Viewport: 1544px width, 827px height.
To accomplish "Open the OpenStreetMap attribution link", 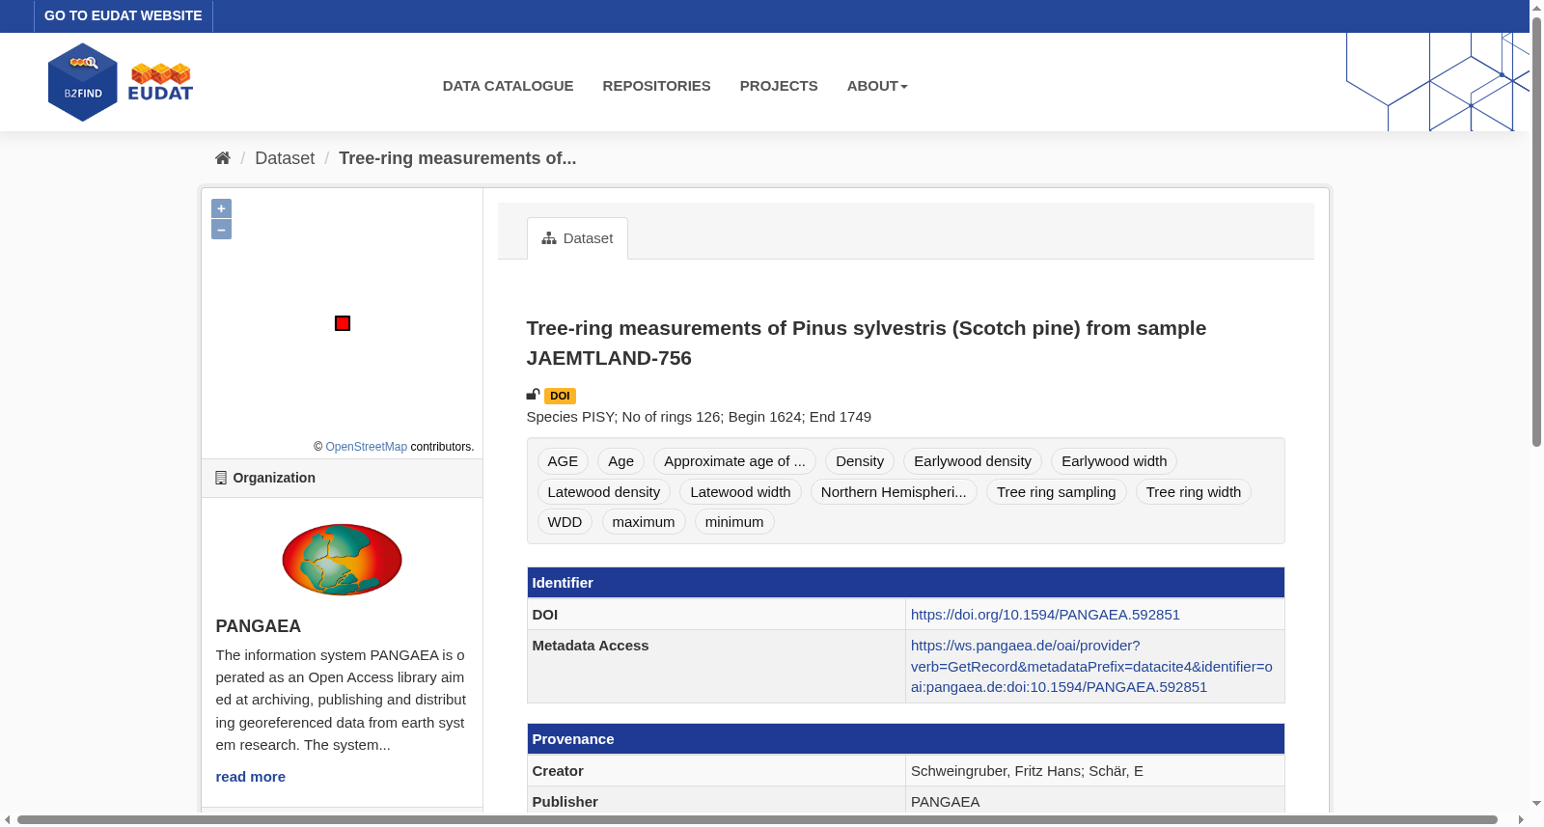I will pyautogui.click(x=367, y=447).
